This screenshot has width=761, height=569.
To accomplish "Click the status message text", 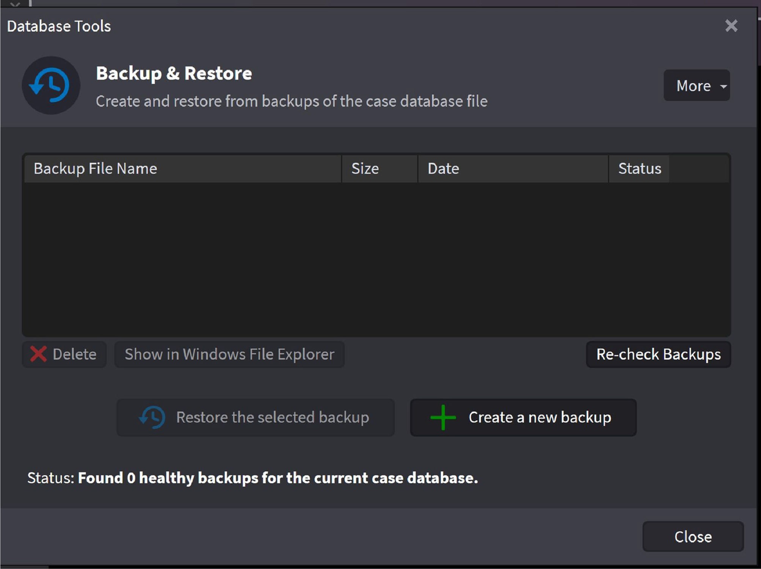I will tap(278, 478).
